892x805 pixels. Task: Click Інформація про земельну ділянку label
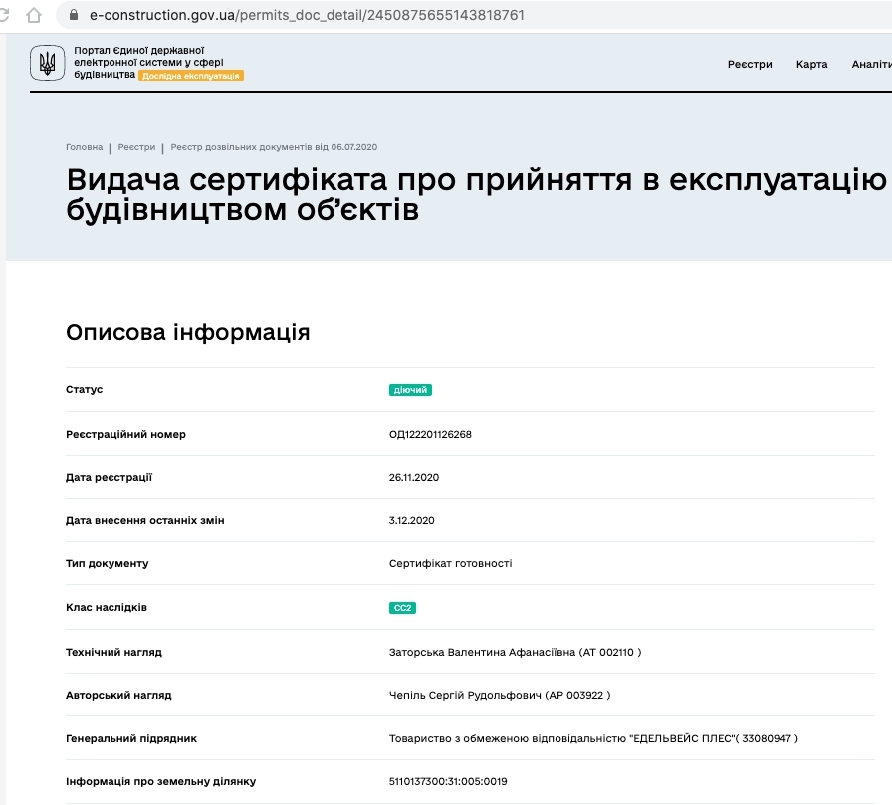pos(161,782)
